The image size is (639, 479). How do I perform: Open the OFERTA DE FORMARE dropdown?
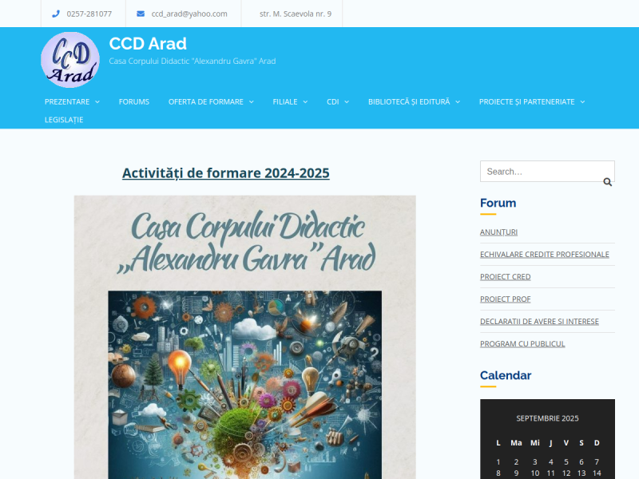(x=205, y=101)
